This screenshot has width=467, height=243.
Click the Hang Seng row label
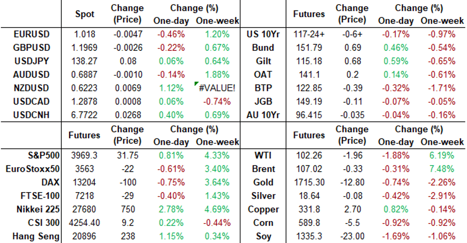32,236
